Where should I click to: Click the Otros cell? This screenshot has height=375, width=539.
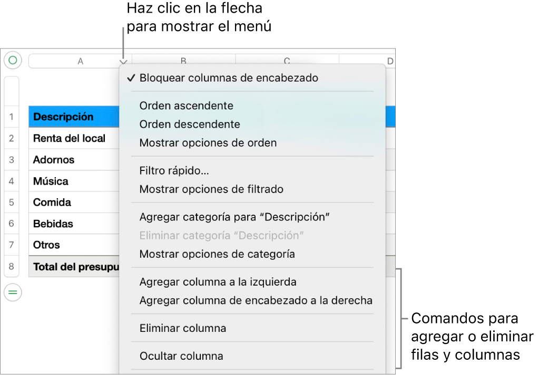pyautogui.click(x=74, y=245)
